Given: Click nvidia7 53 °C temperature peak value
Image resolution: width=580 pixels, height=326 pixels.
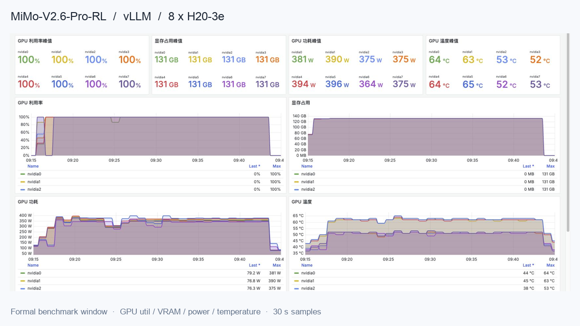Looking at the screenshot, I should 540,84.
